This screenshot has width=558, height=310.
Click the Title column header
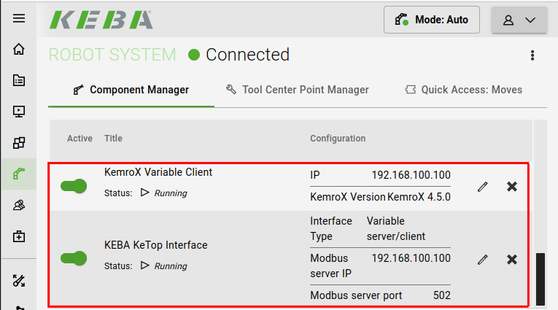tap(113, 139)
